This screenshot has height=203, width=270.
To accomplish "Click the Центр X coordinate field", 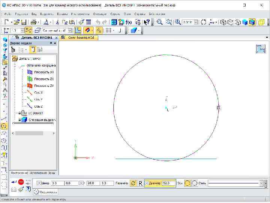I will coord(57,183).
